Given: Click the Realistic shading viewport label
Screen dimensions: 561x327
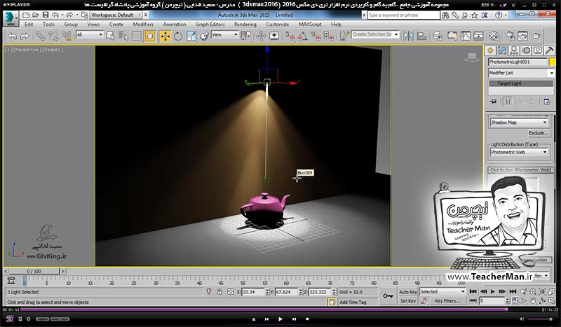Looking at the screenshot, I should (53, 50).
